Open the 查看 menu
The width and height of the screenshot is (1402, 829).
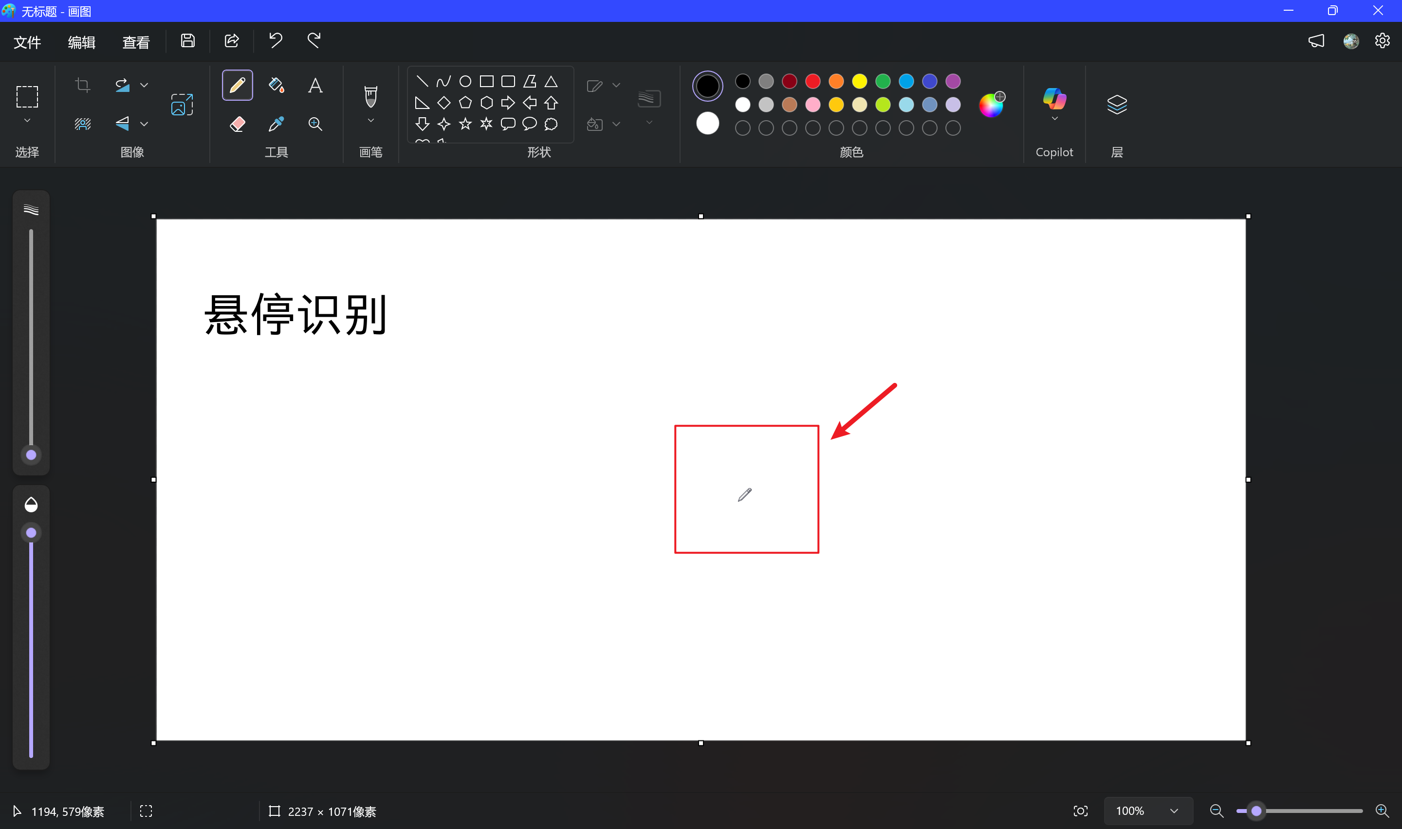136,42
